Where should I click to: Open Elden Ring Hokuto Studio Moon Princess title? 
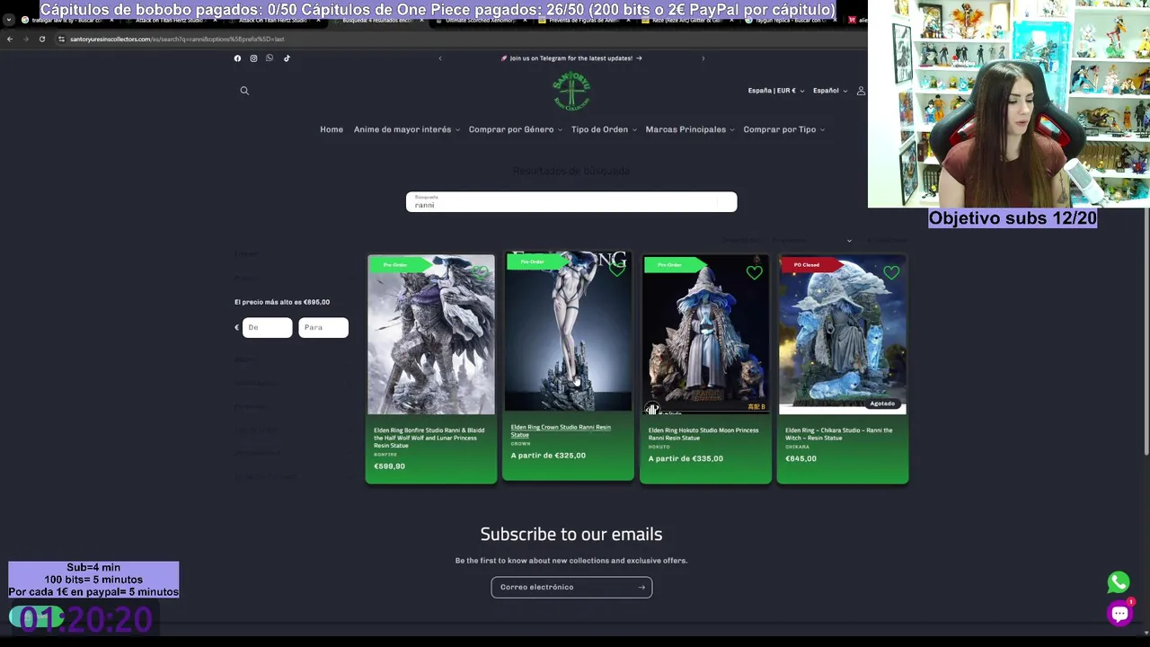pos(703,434)
